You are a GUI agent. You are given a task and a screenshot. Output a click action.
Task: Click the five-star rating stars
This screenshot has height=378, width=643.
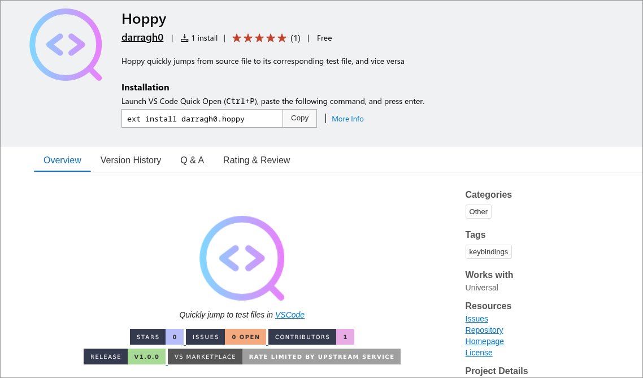pyautogui.click(x=258, y=37)
